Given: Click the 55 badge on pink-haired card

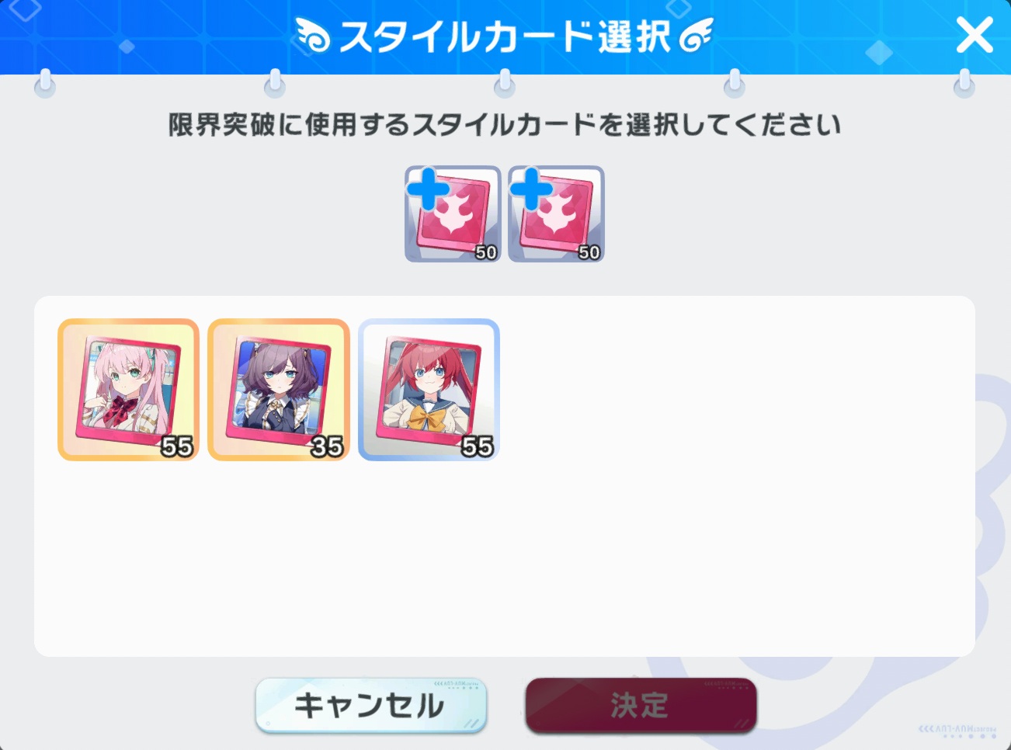Looking at the screenshot, I should [x=177, y=446].
